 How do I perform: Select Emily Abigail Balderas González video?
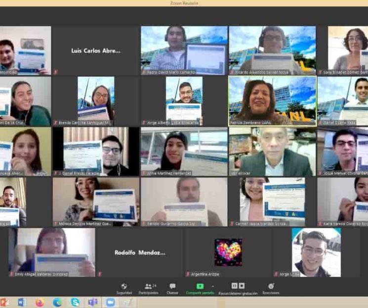[x=52, y=252]
